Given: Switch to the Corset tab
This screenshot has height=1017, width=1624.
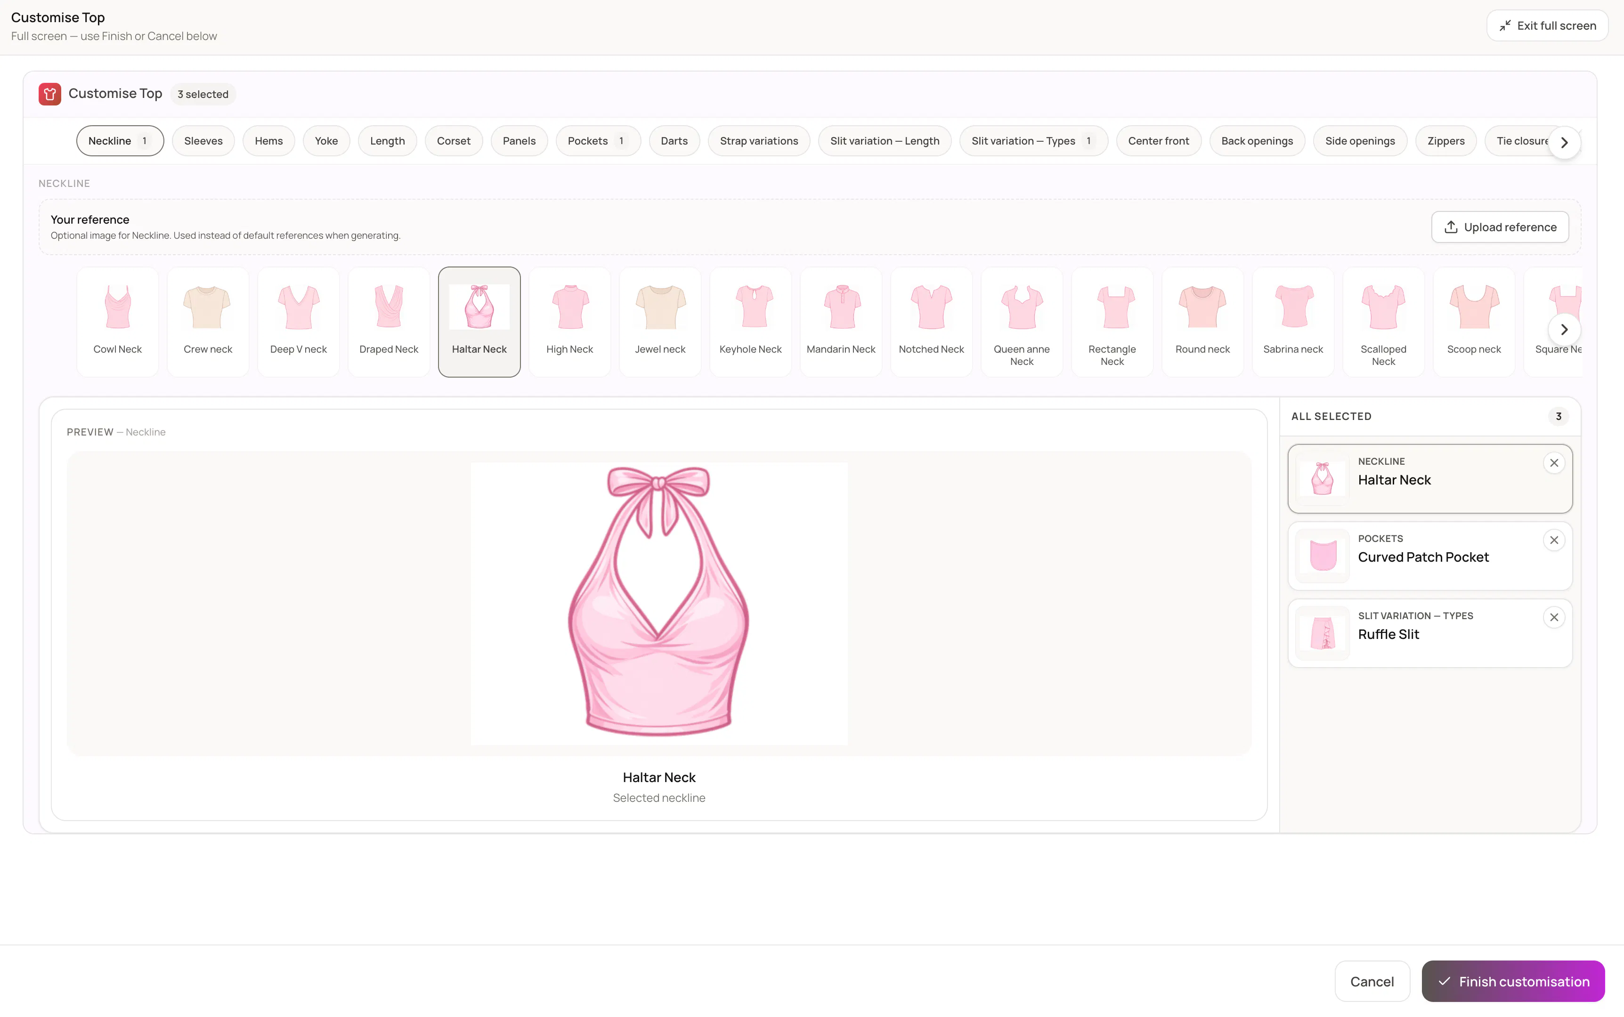Looking at the screenshot, I should click(x=454, y=141).
